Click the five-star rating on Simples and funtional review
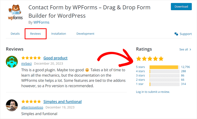 click(31, 102)
